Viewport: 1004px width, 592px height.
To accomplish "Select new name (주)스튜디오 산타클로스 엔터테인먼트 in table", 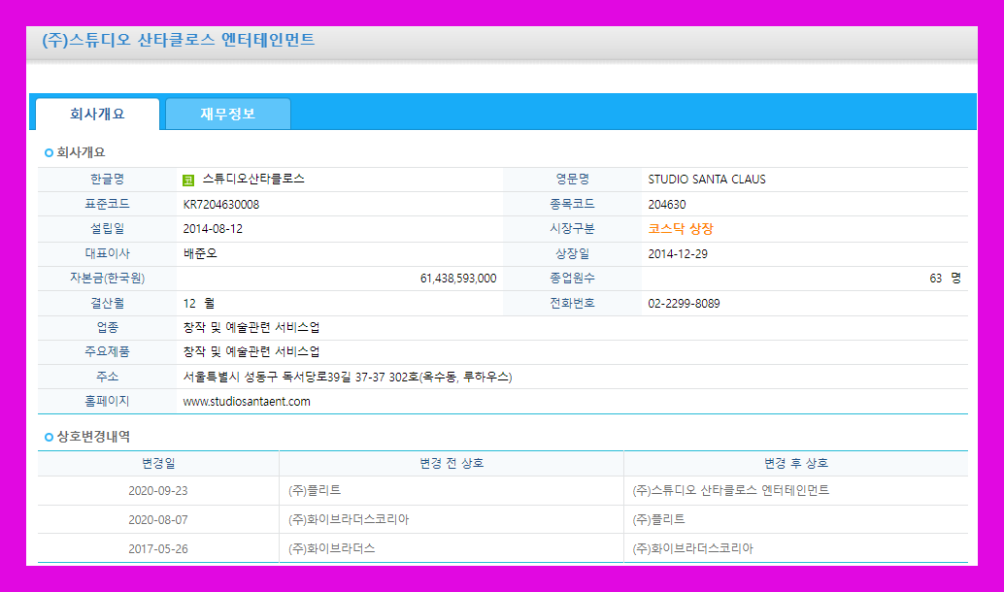I will (x=730, y=490).
